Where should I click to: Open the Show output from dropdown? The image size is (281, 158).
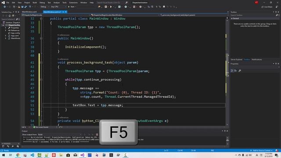pos(60,135)
